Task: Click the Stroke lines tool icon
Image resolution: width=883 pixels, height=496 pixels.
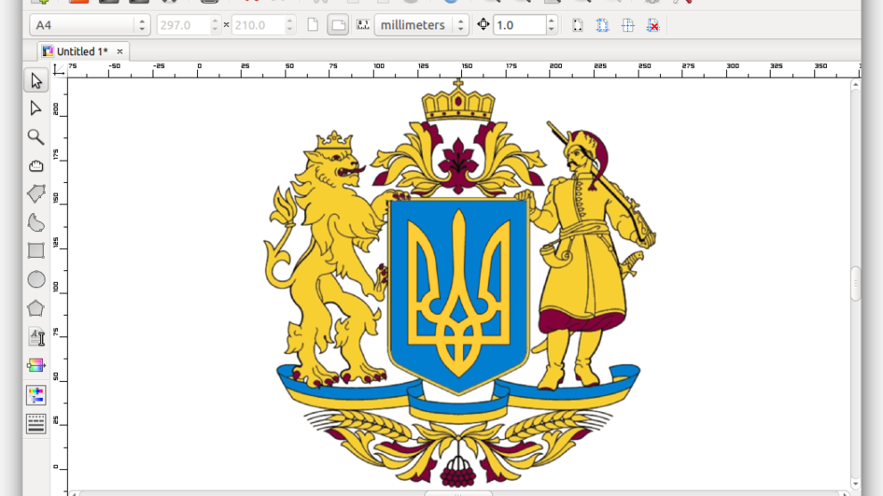Action: coord(36,423)
